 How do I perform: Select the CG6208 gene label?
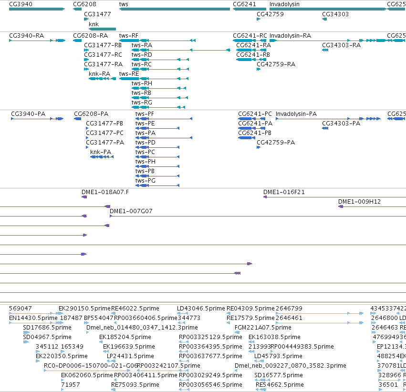click(x=84, y=4)
